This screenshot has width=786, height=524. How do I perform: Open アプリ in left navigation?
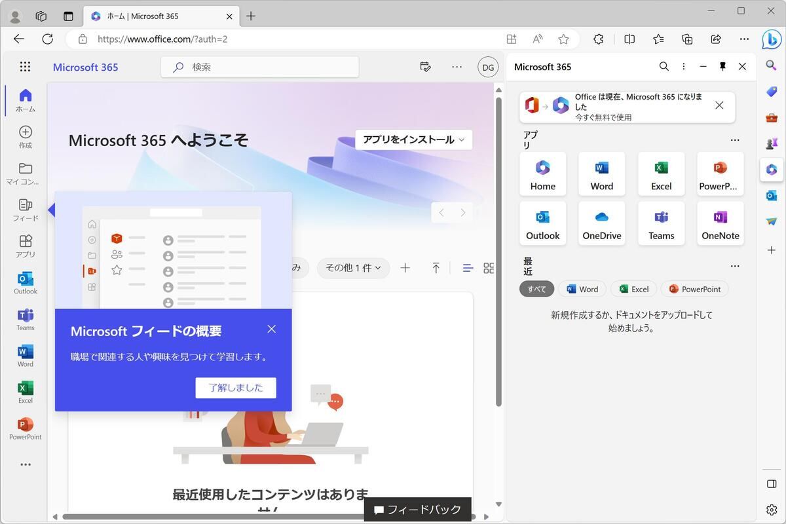26,246
